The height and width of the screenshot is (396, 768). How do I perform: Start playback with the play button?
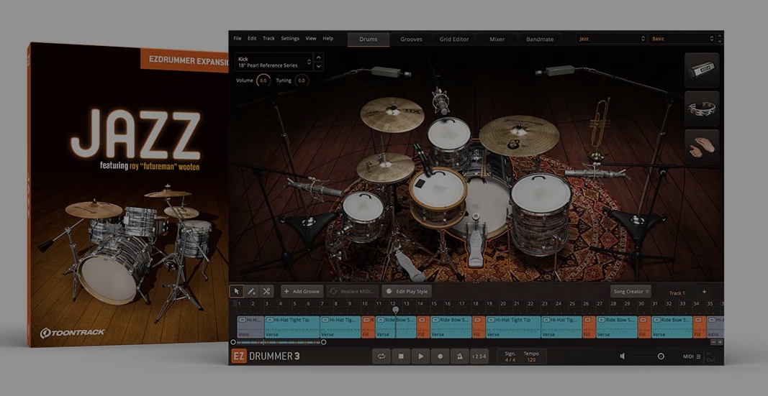pos(420,356)
